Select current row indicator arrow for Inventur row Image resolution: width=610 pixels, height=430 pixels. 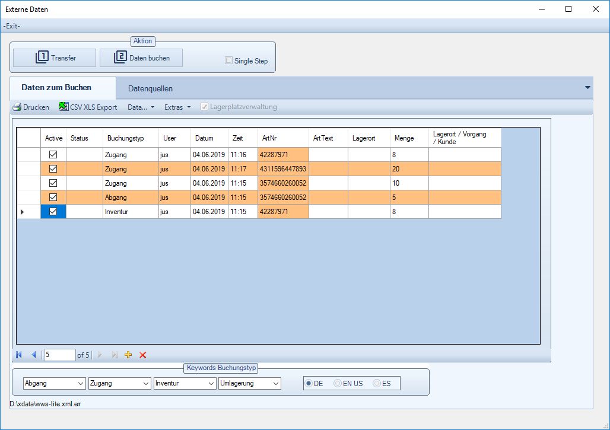click(x=22, y=212)
